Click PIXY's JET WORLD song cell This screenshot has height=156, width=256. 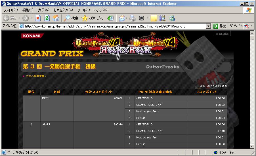click(161, 98)
